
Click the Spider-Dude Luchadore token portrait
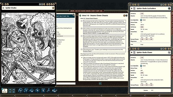[169, 8]
